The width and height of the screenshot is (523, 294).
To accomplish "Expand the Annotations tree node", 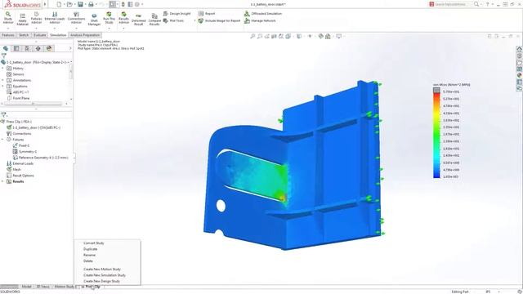I will [x=2, y=80].
